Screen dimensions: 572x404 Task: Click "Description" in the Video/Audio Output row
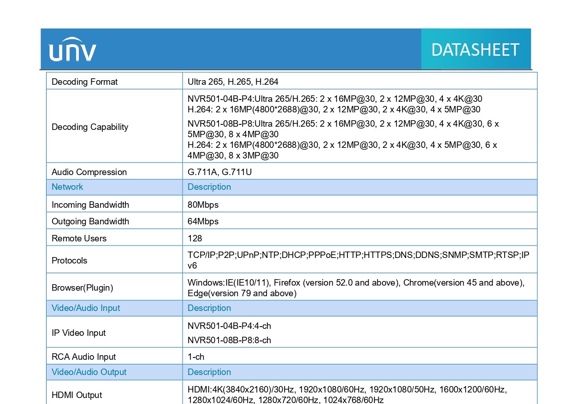[x=209, y=372]
